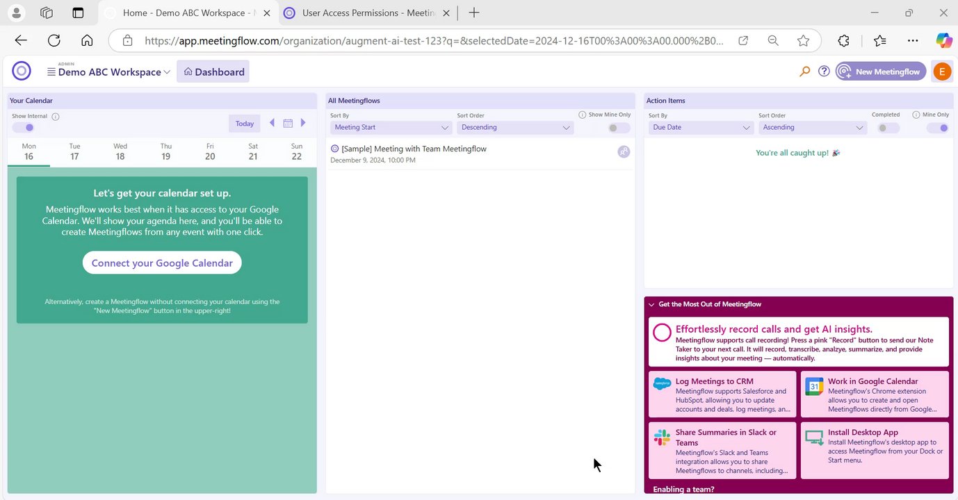The height and width of the screenshot is (500, 958).
Task: Open the Work in Google Calendar card
Action: [x=875, y=394]
